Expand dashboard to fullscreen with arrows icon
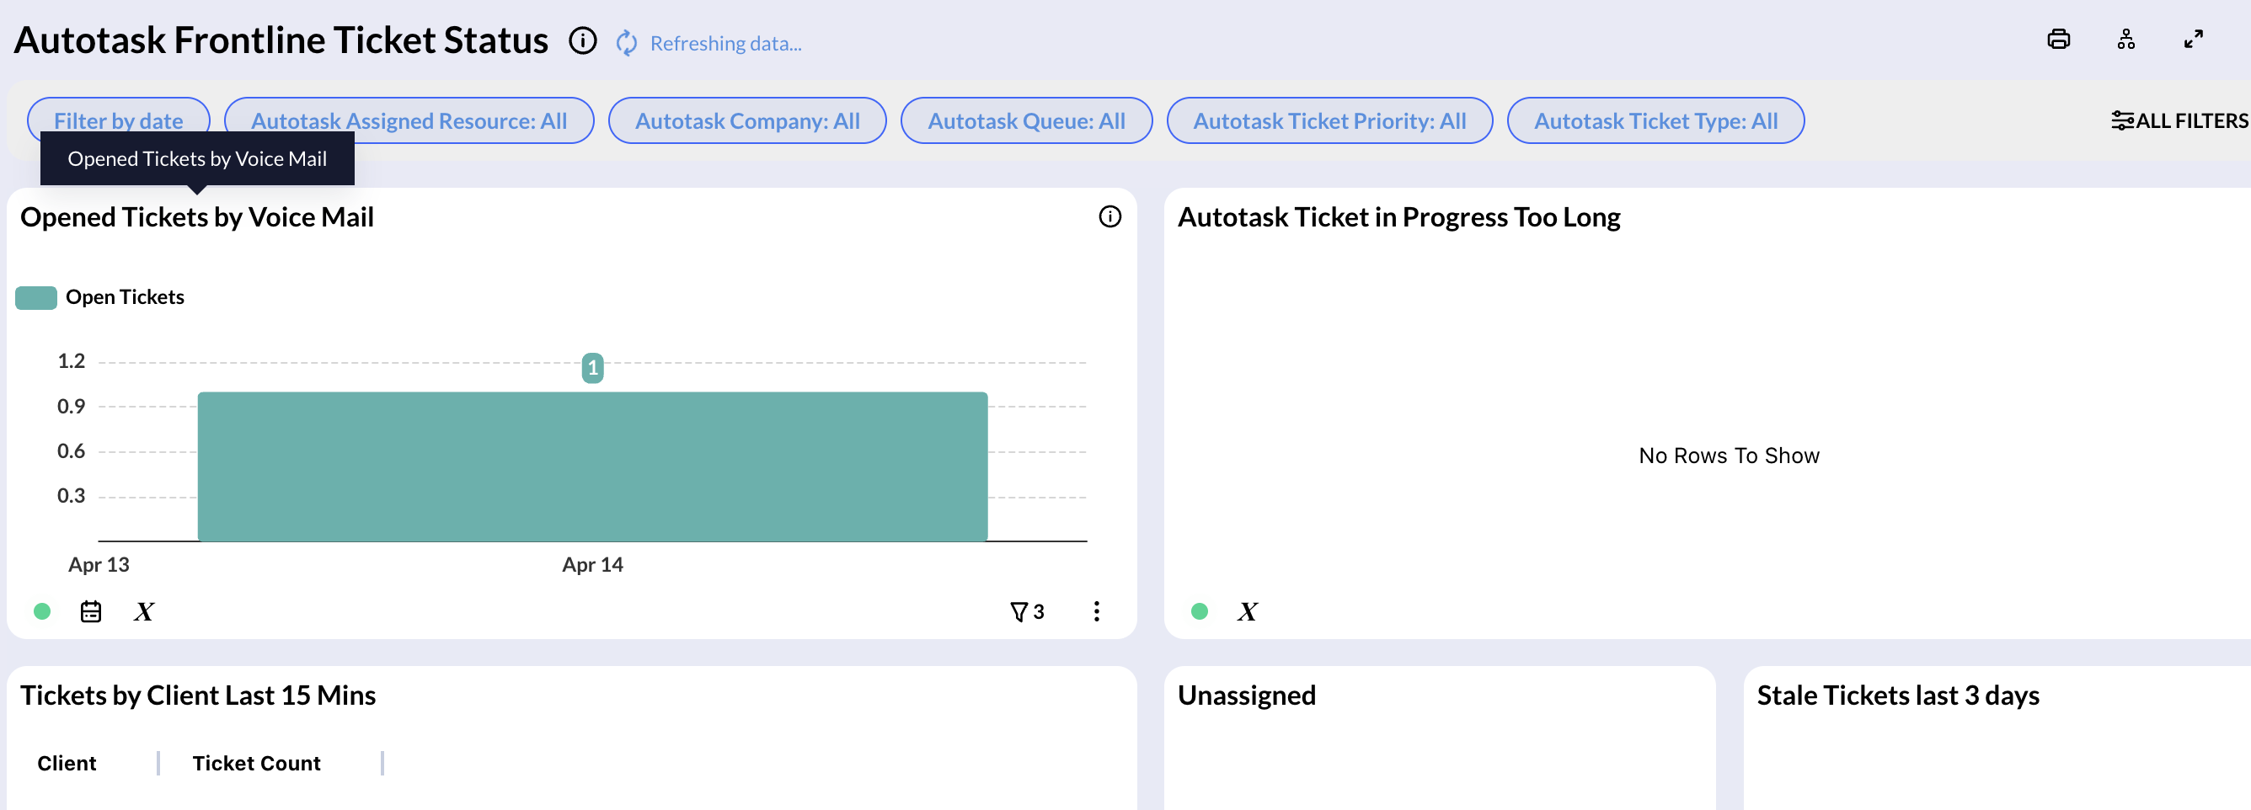The image size is (2251, 810). [2194, 40]
